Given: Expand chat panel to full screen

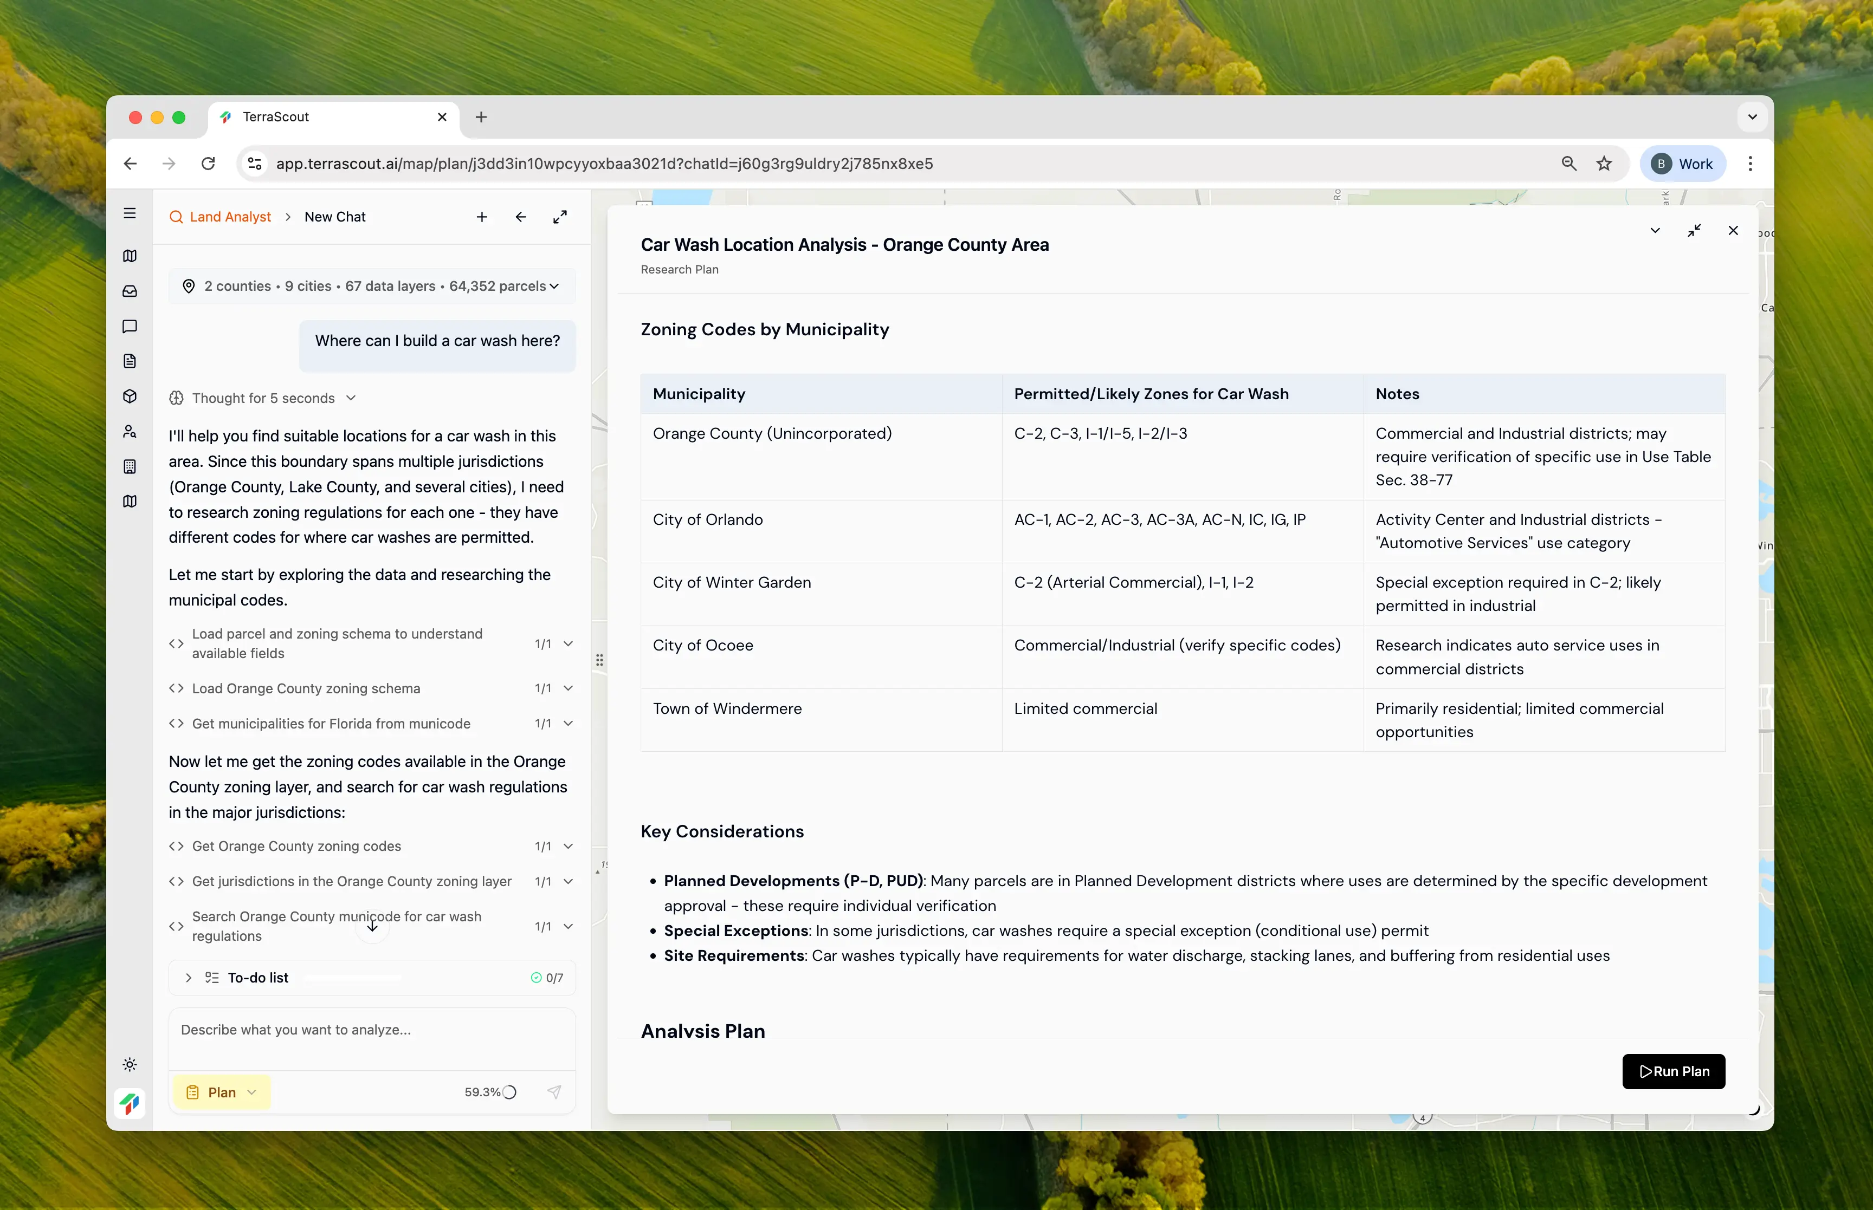Looking at the screenshot, I should coord(560,217).
